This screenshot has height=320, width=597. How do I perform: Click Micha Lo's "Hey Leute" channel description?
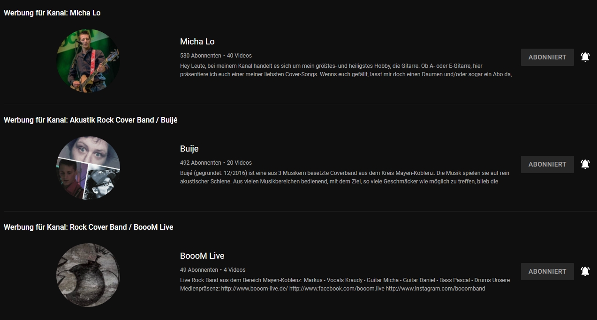[x=345, y=70]
